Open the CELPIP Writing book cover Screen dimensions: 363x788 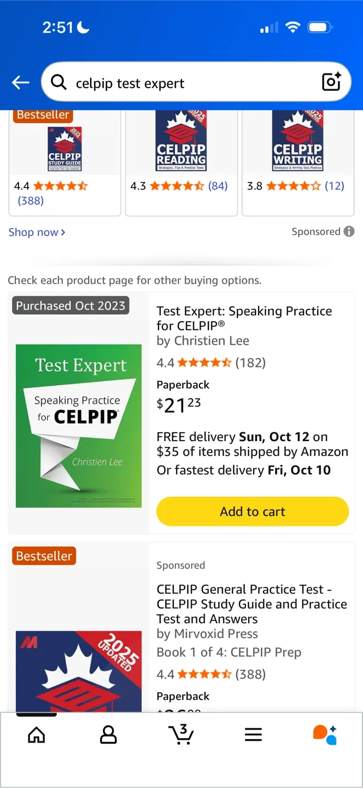tap(297, 141)
